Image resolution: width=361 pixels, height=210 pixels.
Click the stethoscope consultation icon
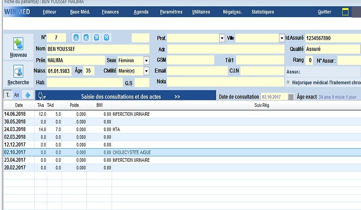[x=42, y=96]
